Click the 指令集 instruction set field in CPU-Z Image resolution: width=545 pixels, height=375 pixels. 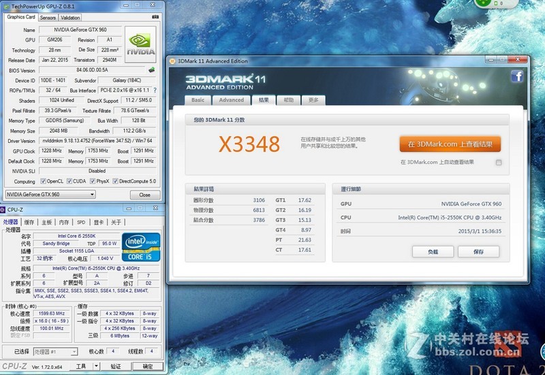coord(96,293)
